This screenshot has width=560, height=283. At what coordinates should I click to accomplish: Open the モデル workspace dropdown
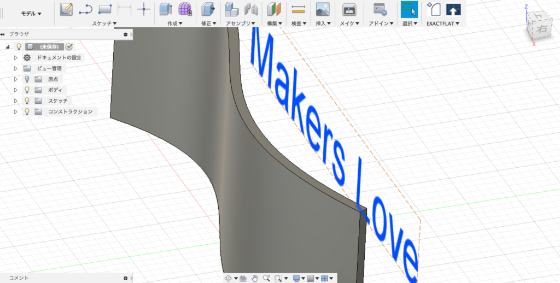31,13
